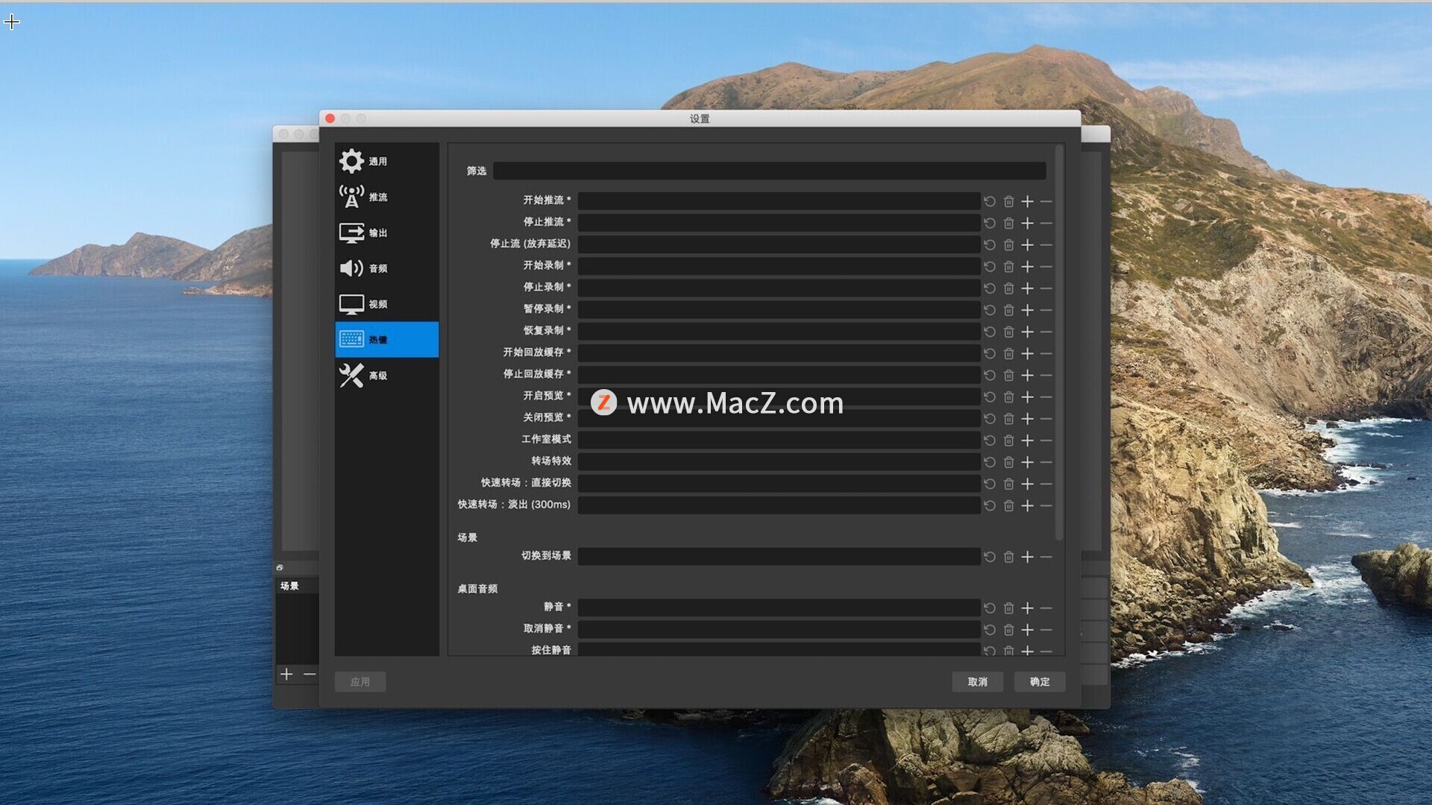This screenshot has width=1432, height=805.
Task: Open the 音频 audio settings section
Action: coord(386,268)
